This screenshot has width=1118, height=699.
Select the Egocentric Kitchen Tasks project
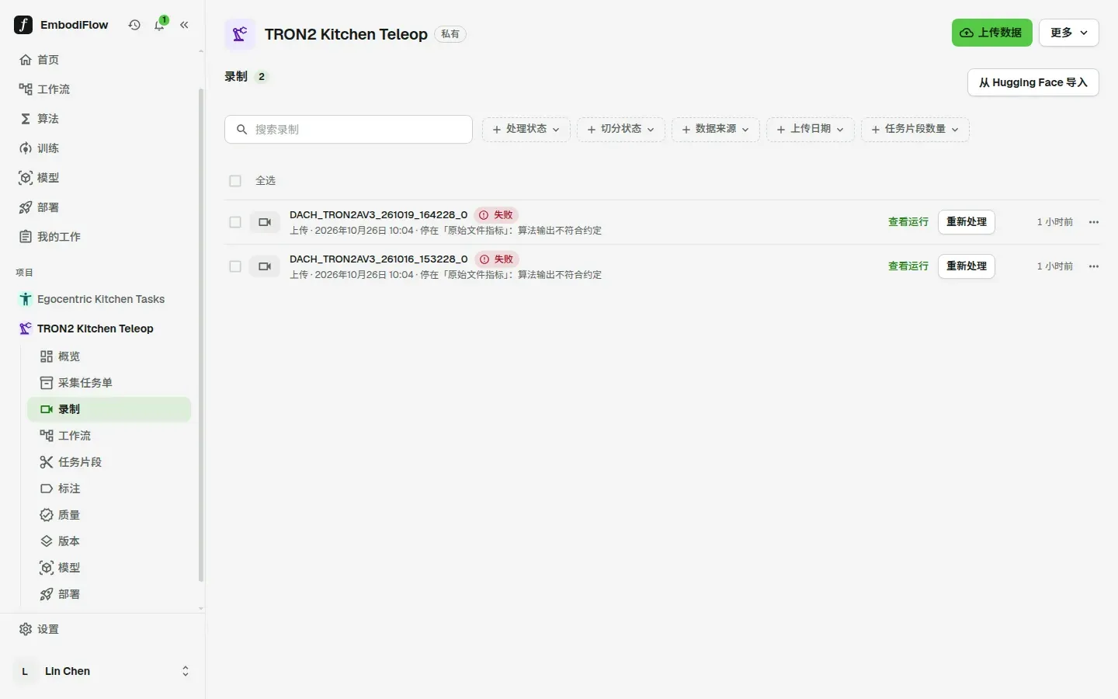tap(102, 299)
